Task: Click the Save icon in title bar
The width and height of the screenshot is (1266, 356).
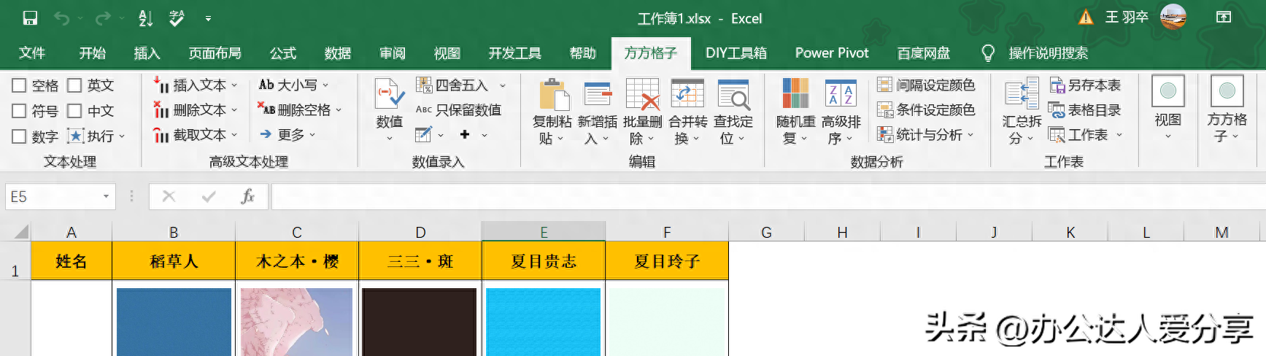Action: point(30,18)
